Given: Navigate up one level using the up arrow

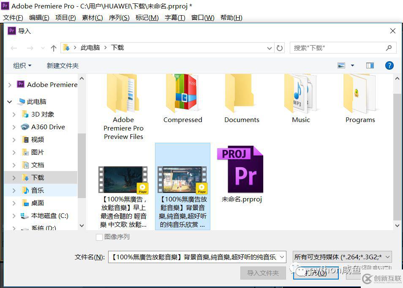Looking at the screenshot, I should click(x=53, y=48).
